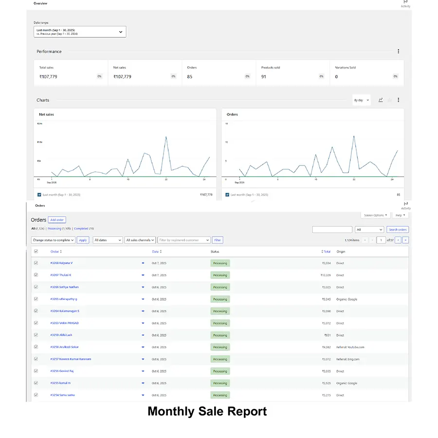Open the All dates filter dropdown
438x438 pixels.
[108, 240]
